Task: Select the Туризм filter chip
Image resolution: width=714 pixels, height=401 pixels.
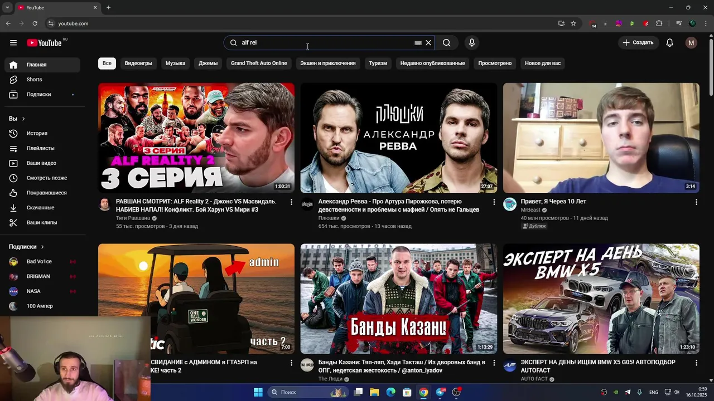Action: click(378, 63)
